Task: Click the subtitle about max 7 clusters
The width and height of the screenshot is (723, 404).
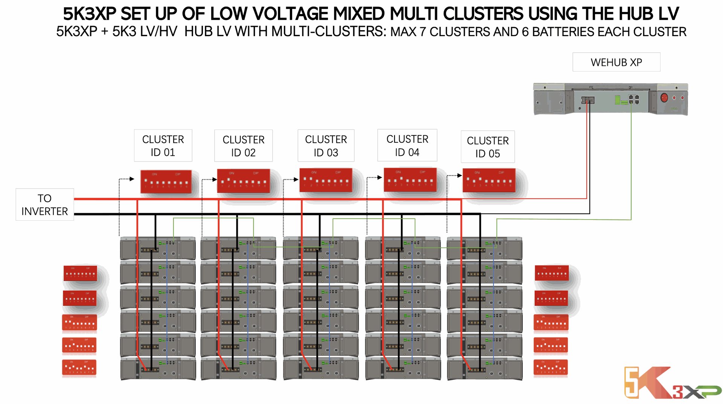Action: 371,32
